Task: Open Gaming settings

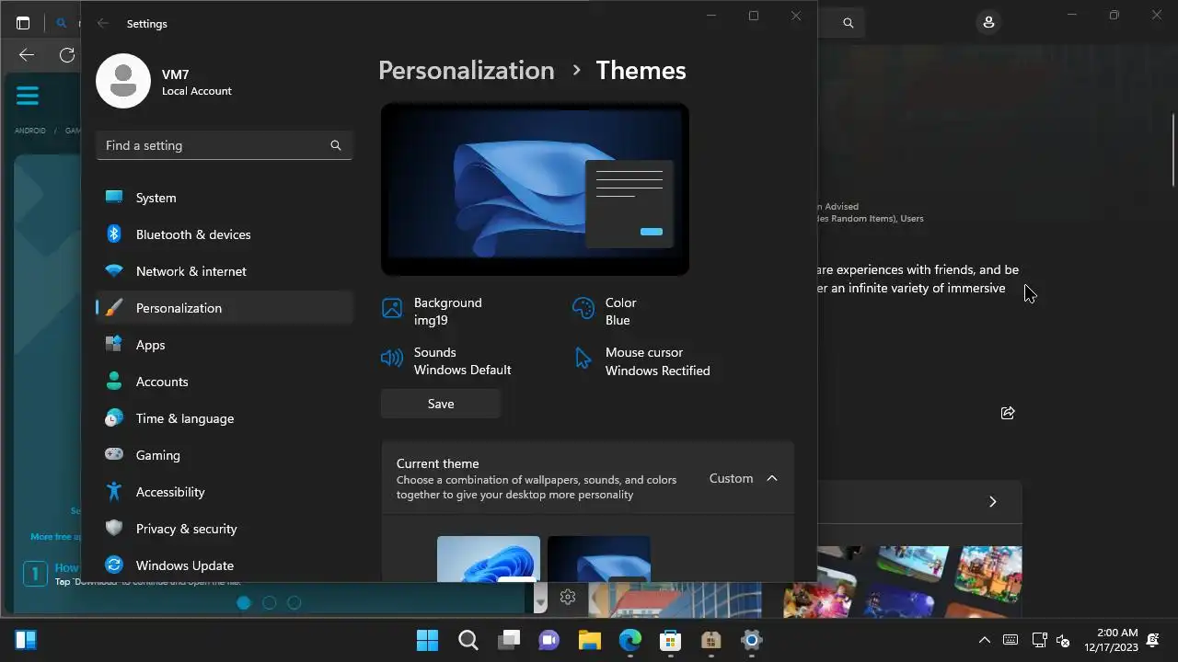Action: [225, 455]
